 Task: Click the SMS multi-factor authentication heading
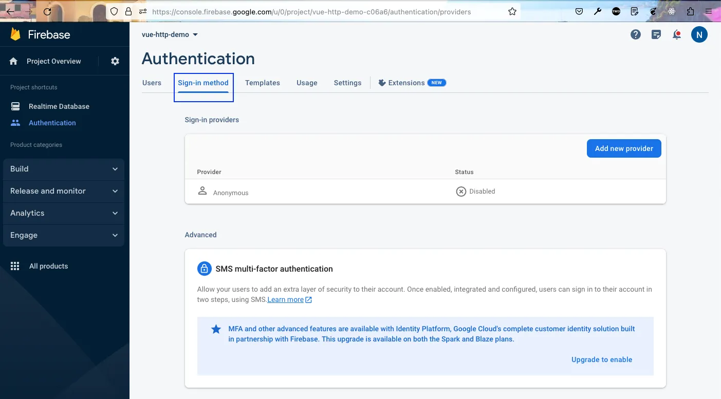(274, 269)
